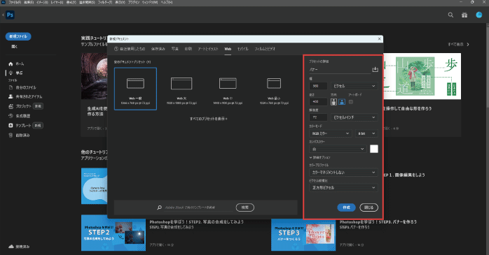The width and height of the screenshot is (489, 255).
Task: Open プロジェクト in the sidebar
Action: point(20,106)
